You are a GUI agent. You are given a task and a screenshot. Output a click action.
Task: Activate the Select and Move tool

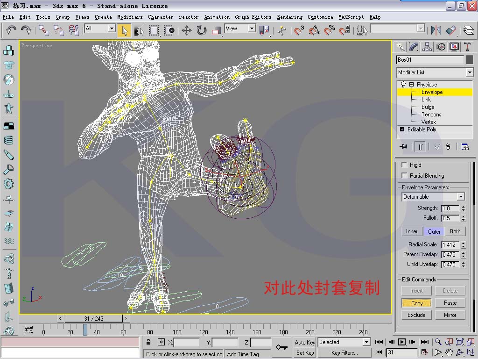[187, 30]
